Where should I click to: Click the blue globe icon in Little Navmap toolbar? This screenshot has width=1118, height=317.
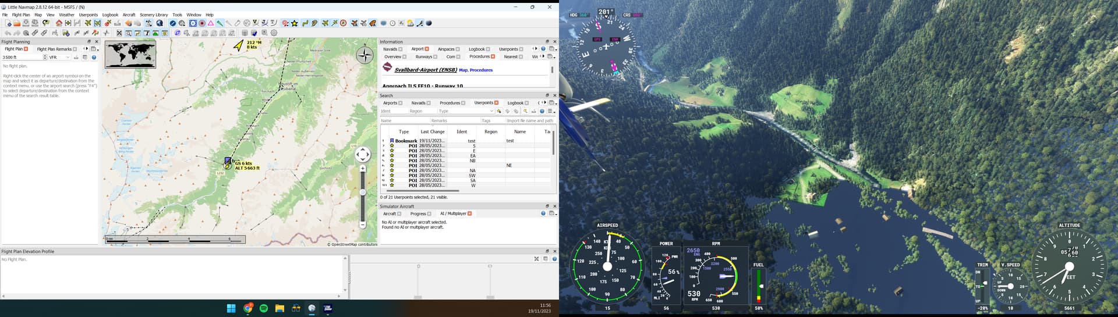[160, 23]
